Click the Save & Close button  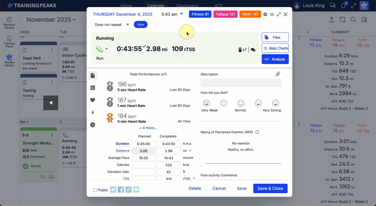pyautogui.click(x=270, y=188)
